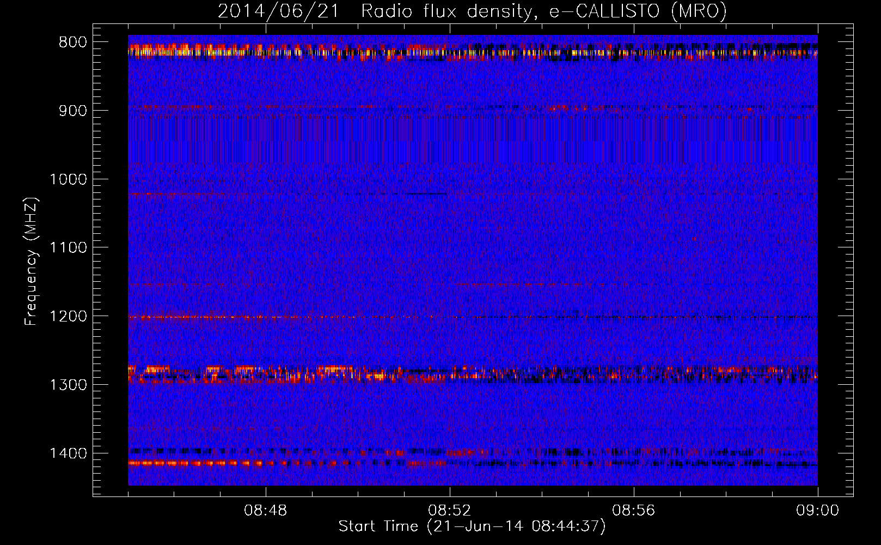Click the 08:52 time tick label
Viewport: 881px width, 545px height.
[x=450, y=511]
